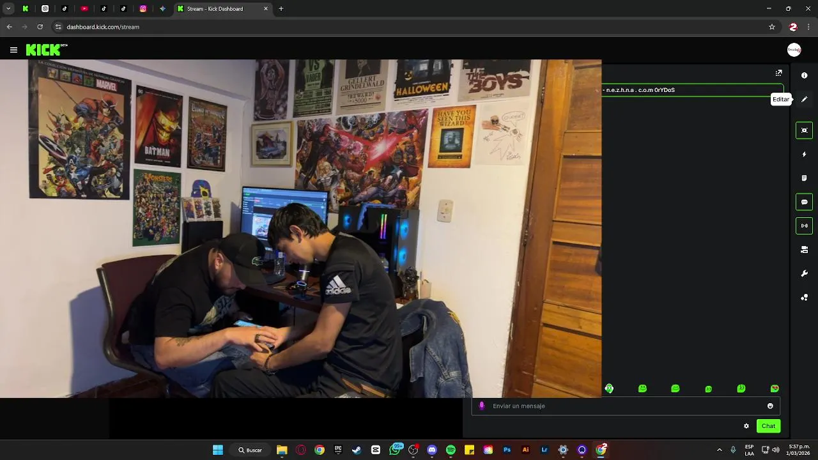818x460 pixels.
Task: Click the purple icon in message box
Action: (482, 406)
